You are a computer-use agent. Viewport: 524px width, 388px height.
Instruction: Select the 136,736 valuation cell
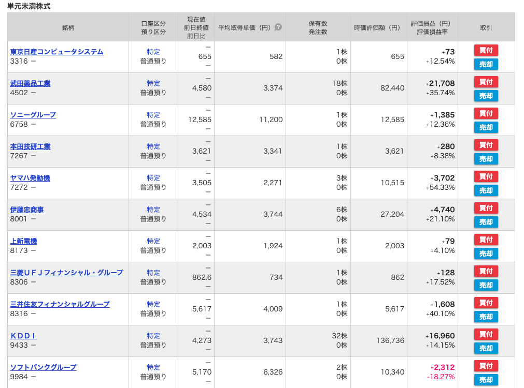point(390,340)
